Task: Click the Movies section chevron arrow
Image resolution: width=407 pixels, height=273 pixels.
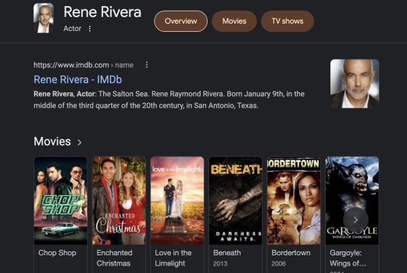Action: click(x=79, y=142)
